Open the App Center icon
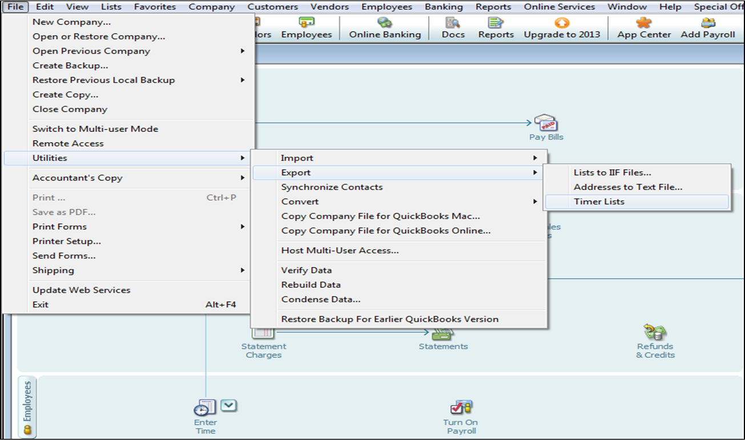745x440 pixels. pyautogui.click(x=643, y=23)
